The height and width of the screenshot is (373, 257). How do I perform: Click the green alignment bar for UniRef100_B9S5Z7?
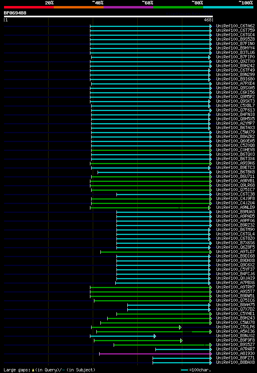(163, 345)
